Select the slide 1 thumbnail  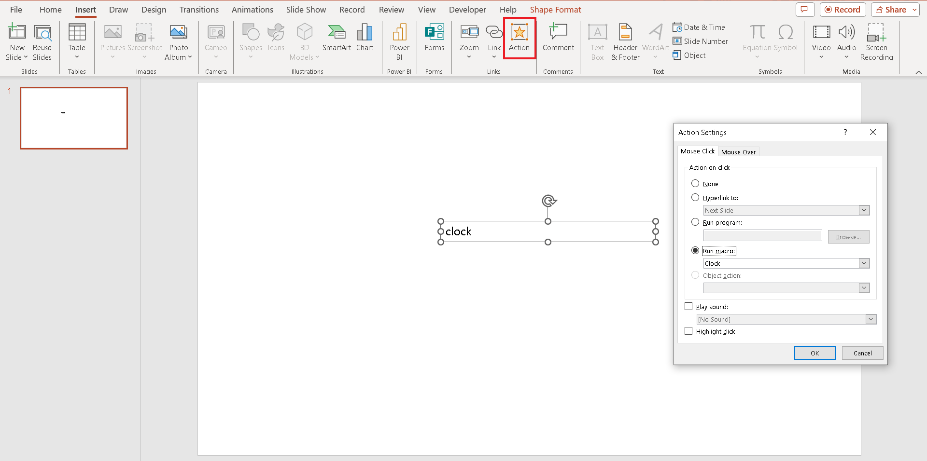click(73, 118)
